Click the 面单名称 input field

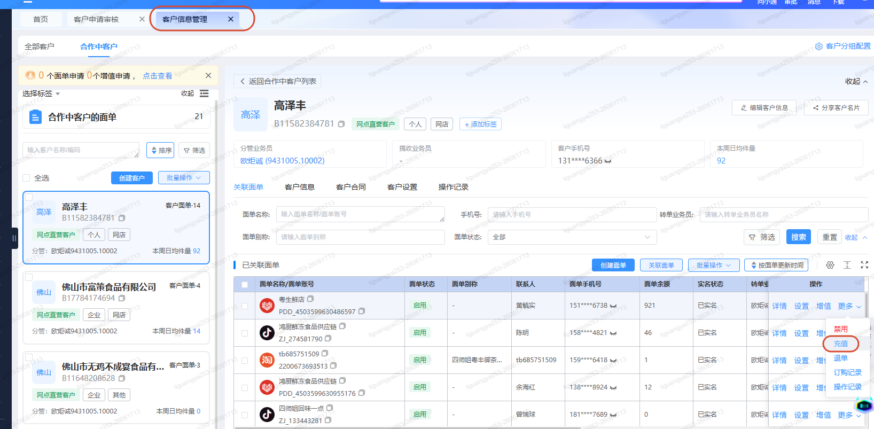[361, 214]
